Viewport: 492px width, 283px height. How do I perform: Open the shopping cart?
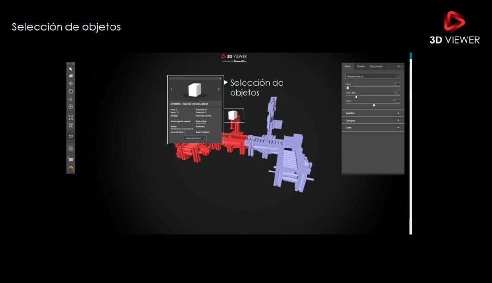tap(71, 160)
